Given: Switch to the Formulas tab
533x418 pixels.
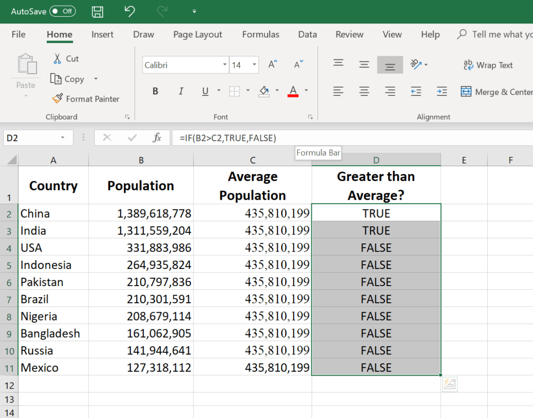Looking at the screenshot, I should pos(261,34).
